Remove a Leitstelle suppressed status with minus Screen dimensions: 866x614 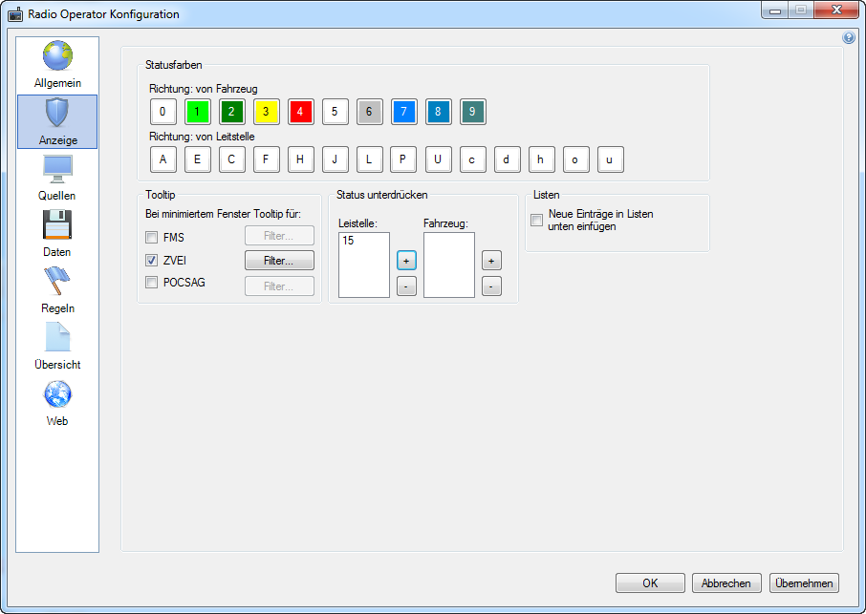click(x=406, y=286)
